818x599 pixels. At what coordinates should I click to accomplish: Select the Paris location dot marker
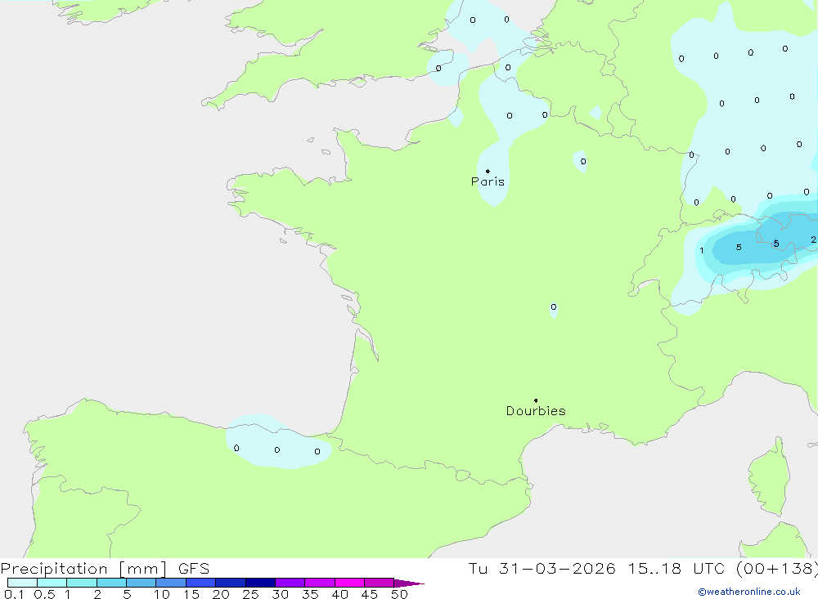[x=488, y=171]
